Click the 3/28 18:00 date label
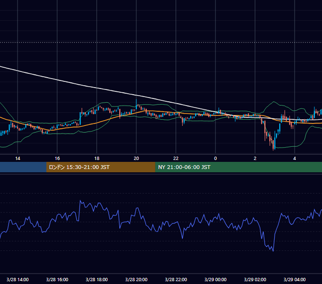The width and height of the screenshot is (322, 284). (x=97, y=279)
